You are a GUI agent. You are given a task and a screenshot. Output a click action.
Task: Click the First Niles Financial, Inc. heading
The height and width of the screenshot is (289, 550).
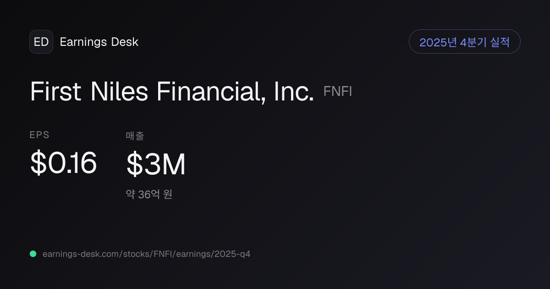click(x=172, y=91)
